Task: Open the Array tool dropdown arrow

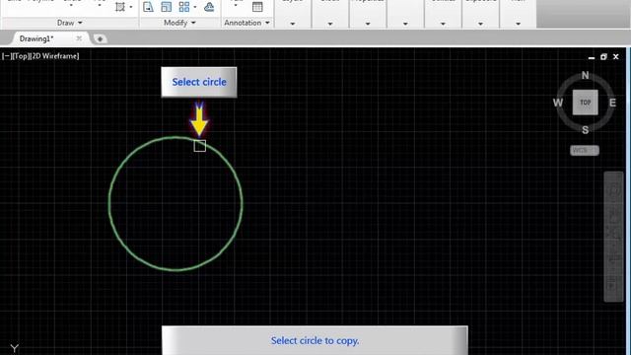Action: click(195, 7)
